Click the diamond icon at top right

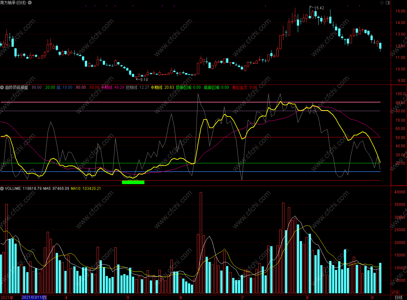pos(382,3)
